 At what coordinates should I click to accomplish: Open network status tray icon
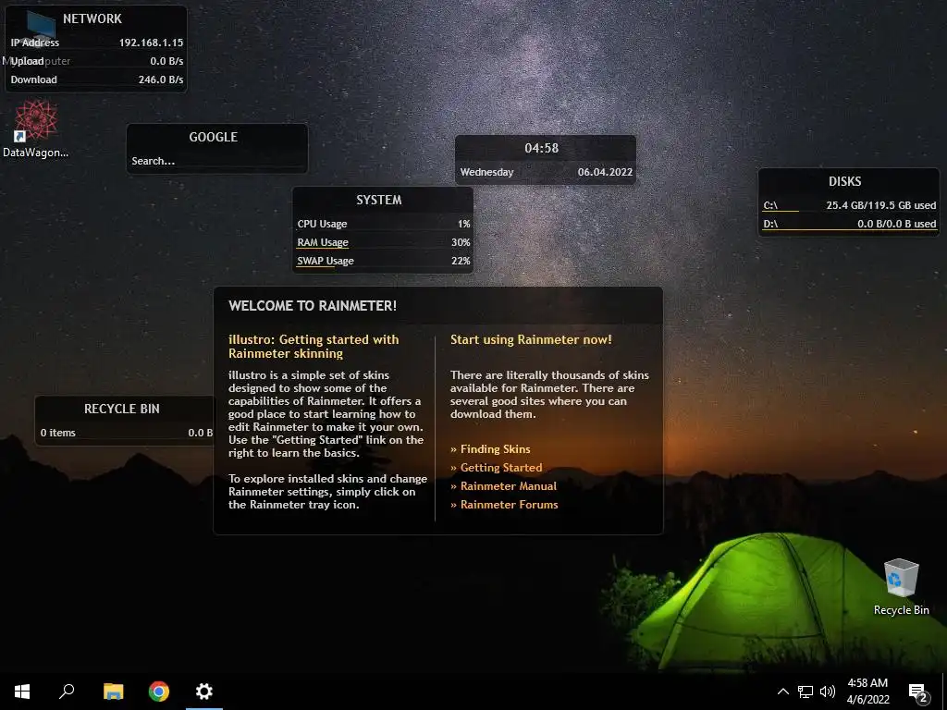[x=806, y=692]
